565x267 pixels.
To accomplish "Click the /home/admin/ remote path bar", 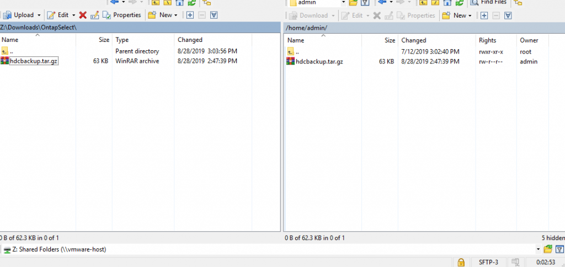I will (424, 28).
